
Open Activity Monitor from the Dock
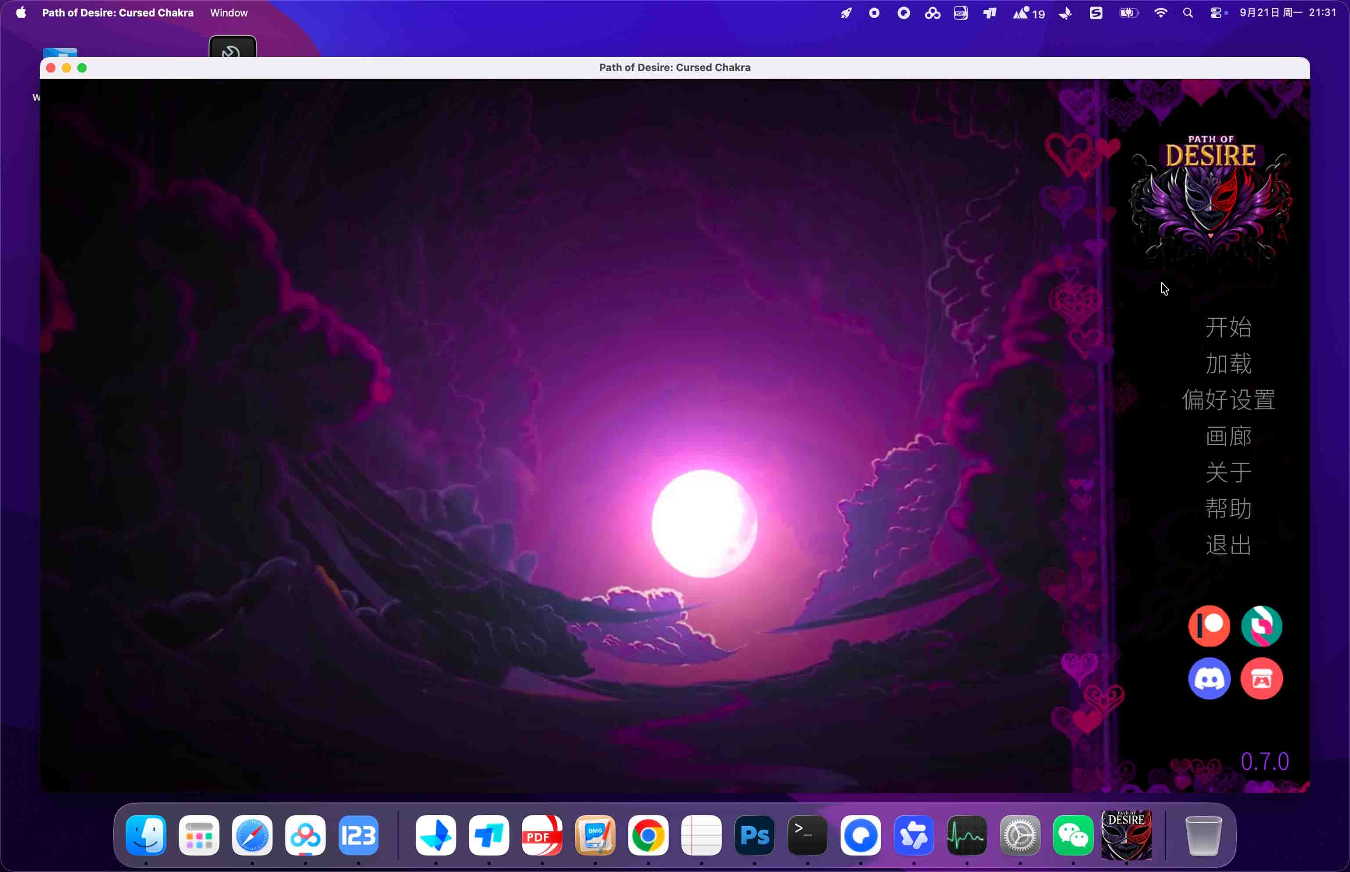click(967, 835)
